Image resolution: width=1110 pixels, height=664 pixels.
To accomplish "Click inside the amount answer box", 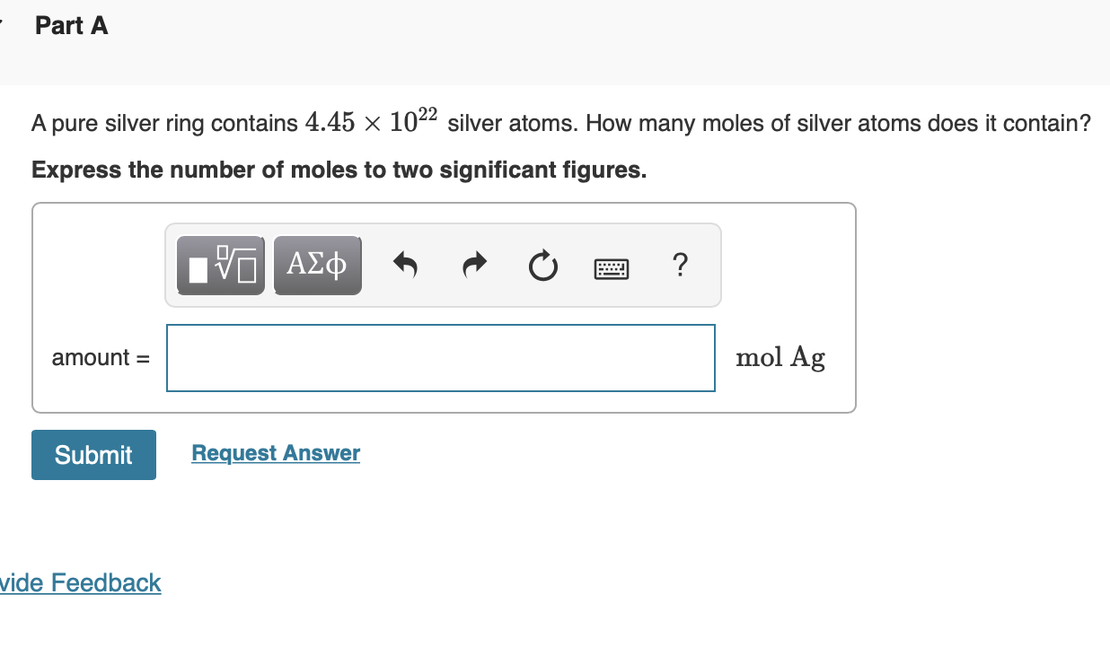I will [x=440, y=357].
